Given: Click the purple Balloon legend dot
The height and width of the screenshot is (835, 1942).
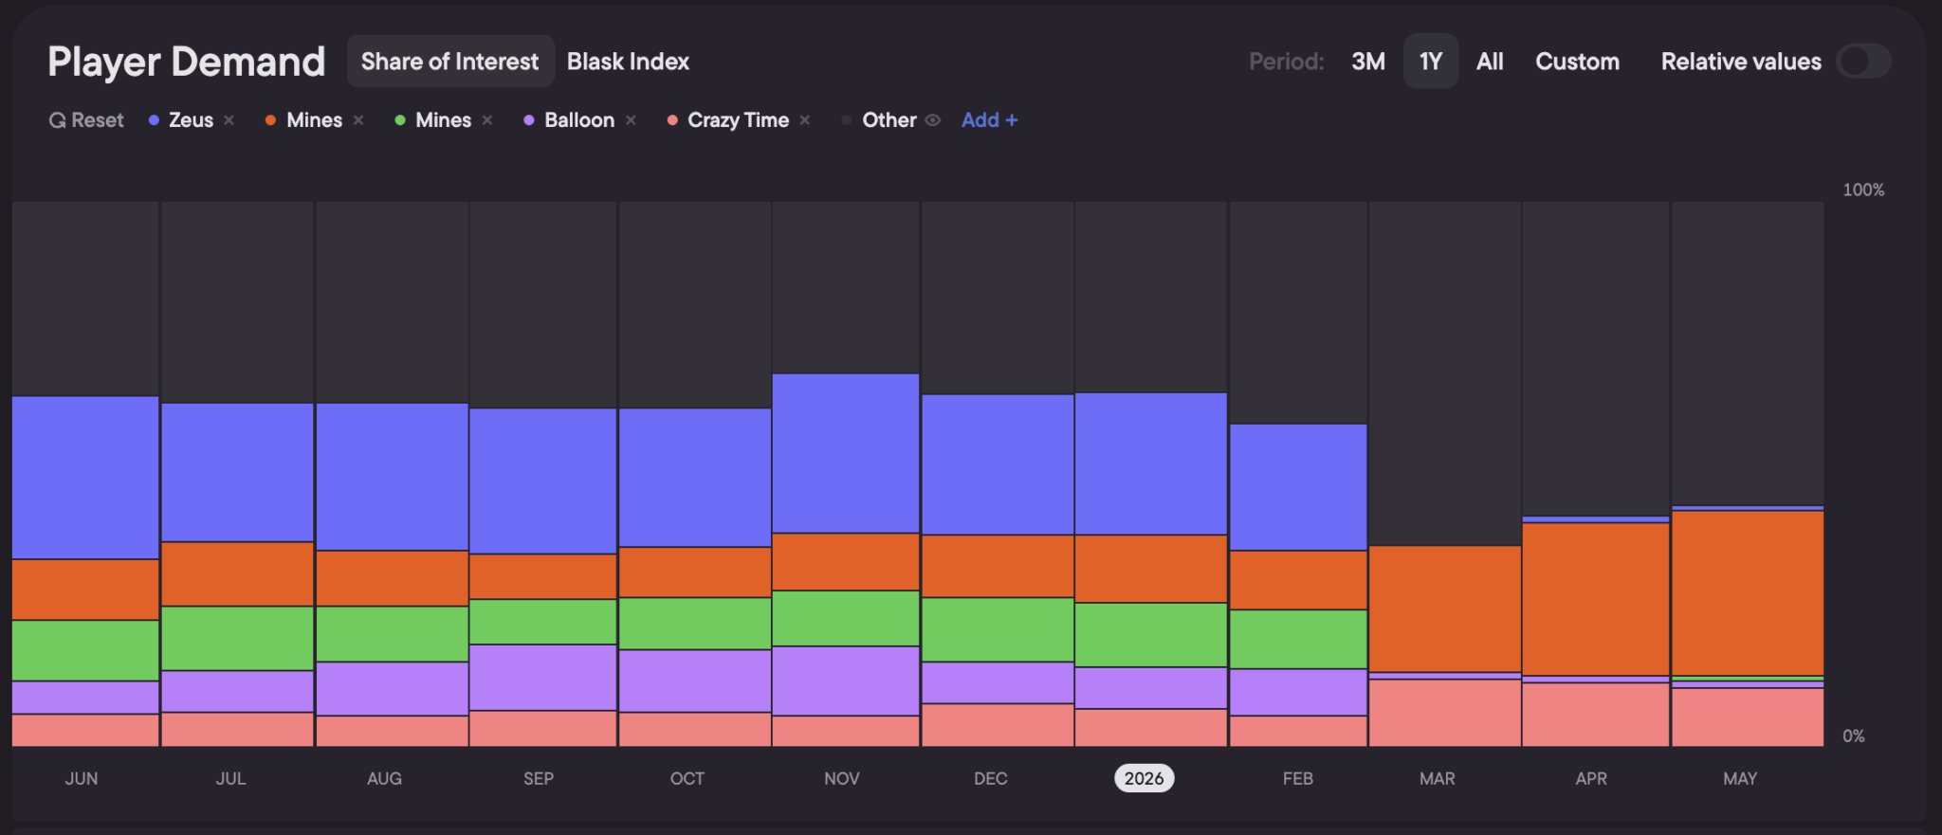Looking at the screenshot, I should (x=529, y=120).
